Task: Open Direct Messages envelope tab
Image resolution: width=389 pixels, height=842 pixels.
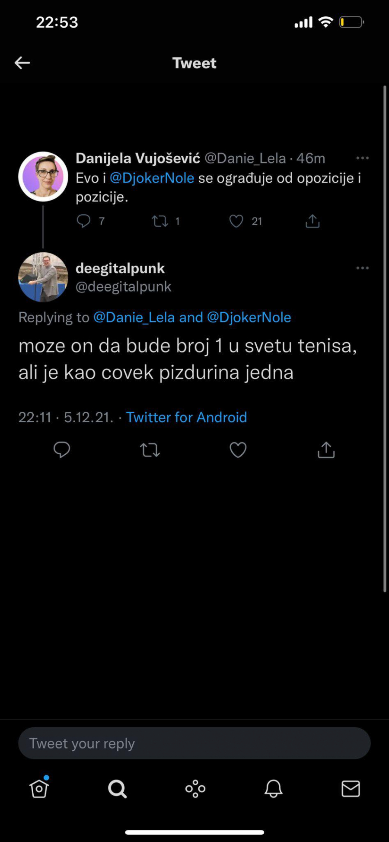Action: click(x=351, y=789)
